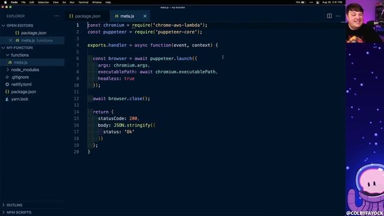Click status 'Ok' string on line 17
The image size is (384, 216).
[x=130, y=132]
